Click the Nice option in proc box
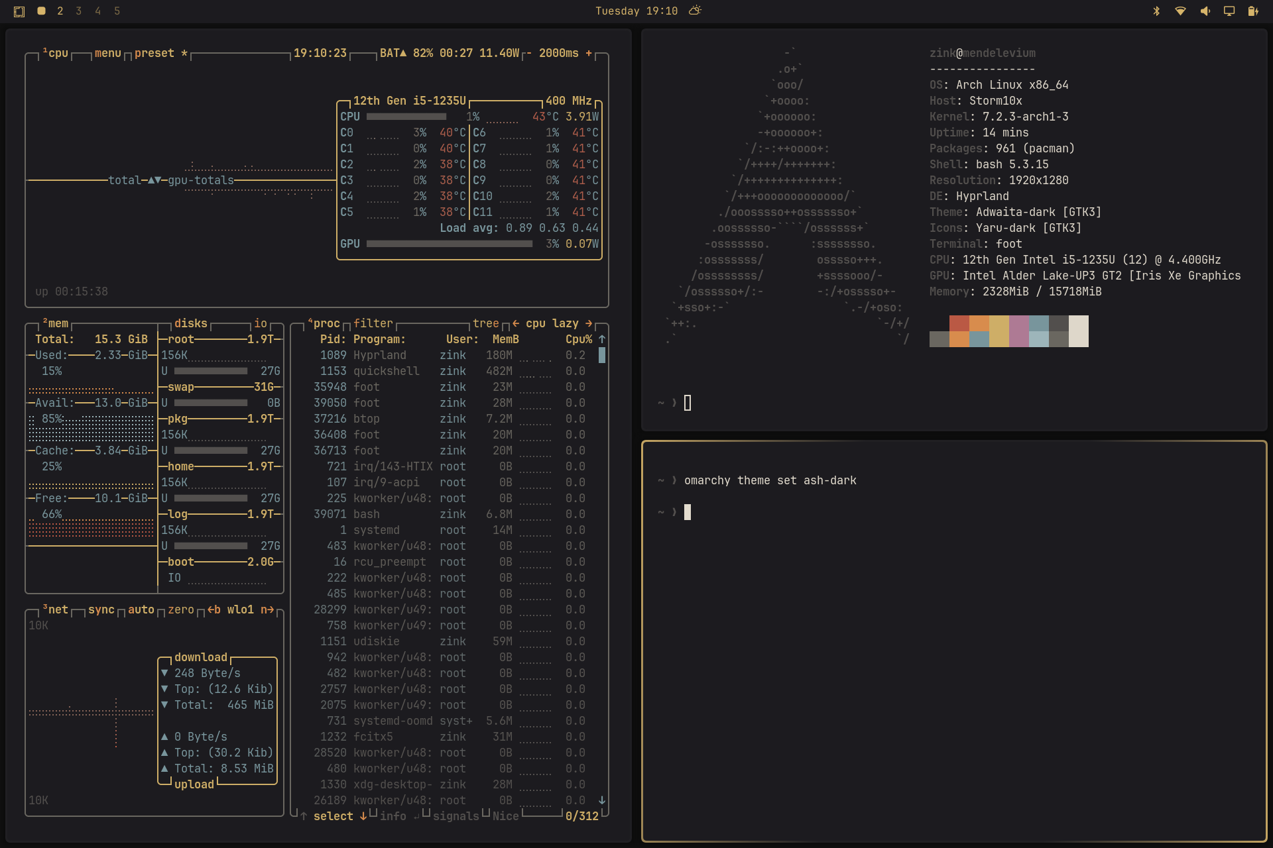This screenshot has height=848, width=1273. 506,816
